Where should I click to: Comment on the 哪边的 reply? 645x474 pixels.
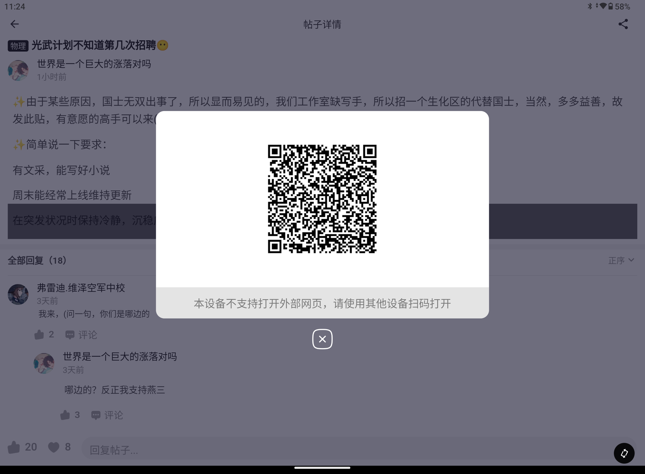(107, 415)
